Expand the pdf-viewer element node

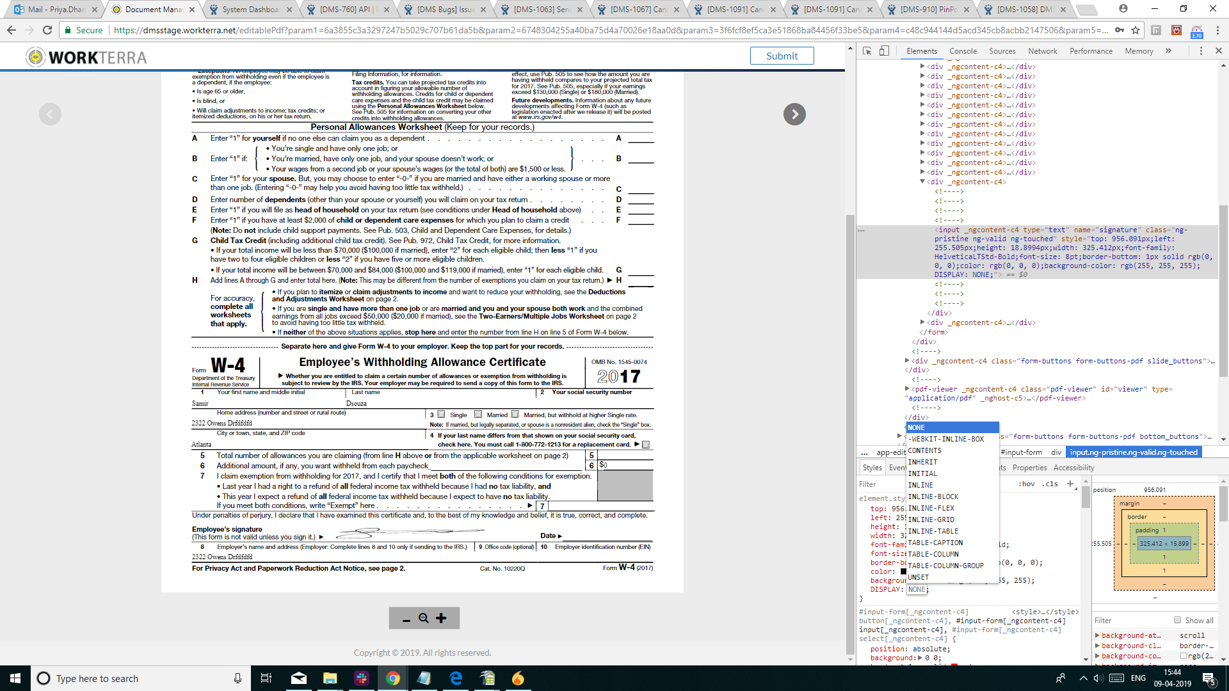click(907, 389)
